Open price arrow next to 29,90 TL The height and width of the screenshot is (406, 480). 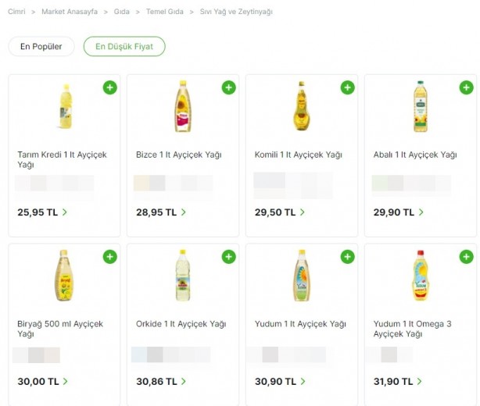(421, 212)
